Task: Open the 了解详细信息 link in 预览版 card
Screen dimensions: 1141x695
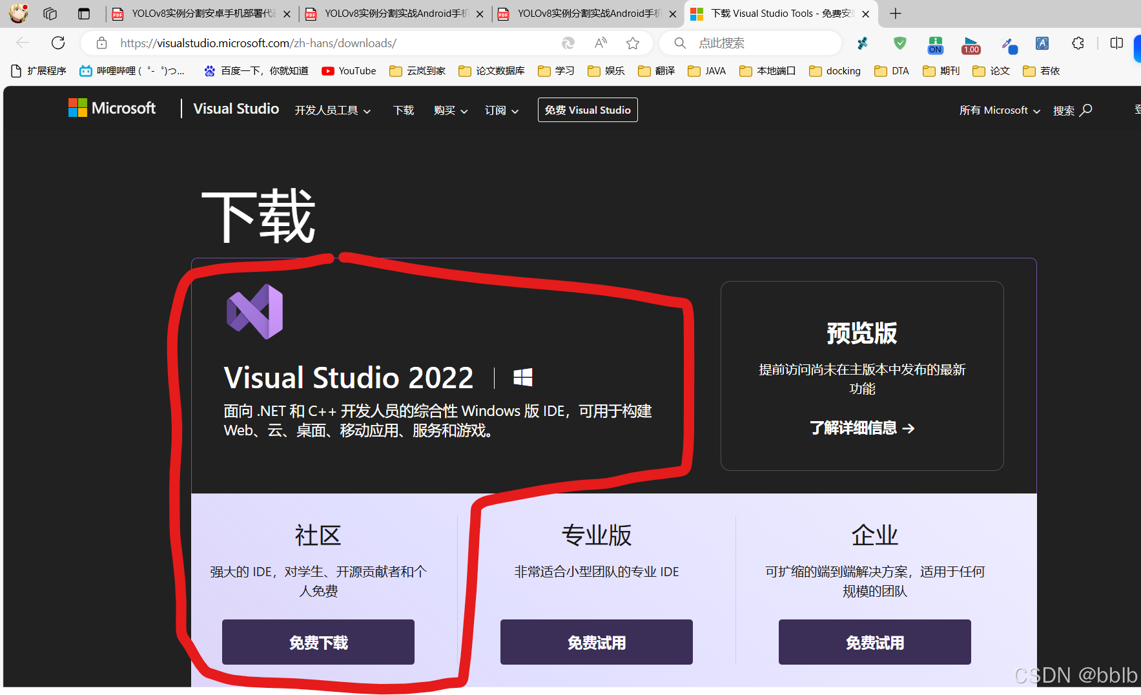Action: (x=862, y=428)
